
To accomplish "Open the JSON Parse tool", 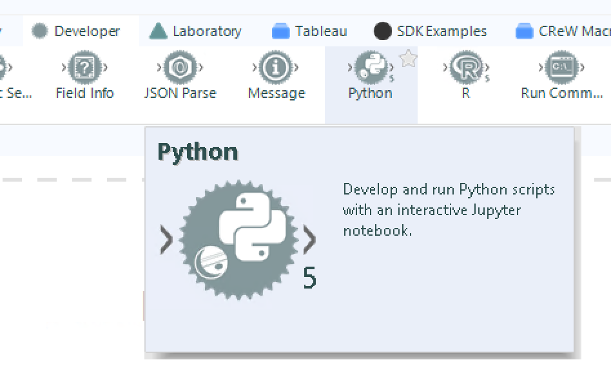I will (179, 67).
